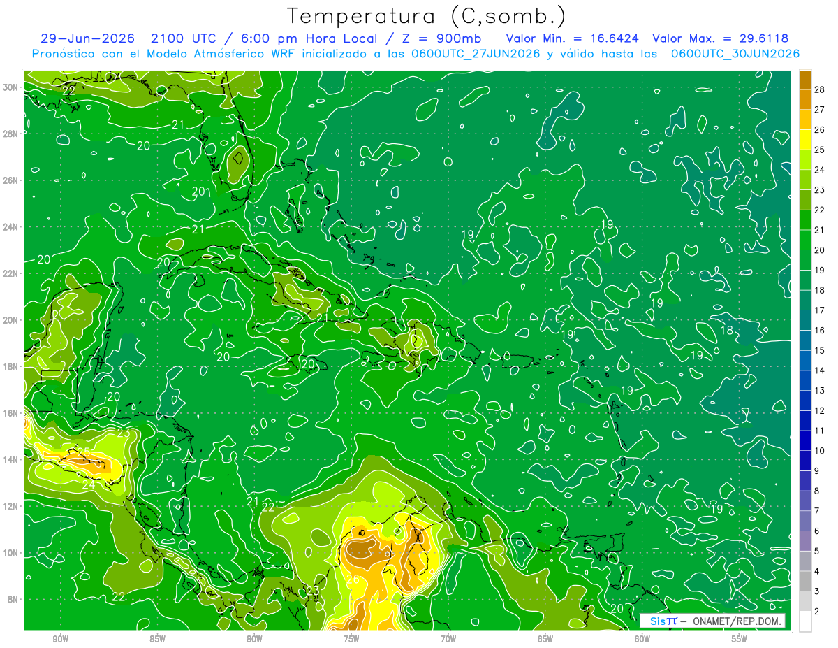Click the 25 contour label on the map
This screenshot has height=648, width=838.
point(83,452)
